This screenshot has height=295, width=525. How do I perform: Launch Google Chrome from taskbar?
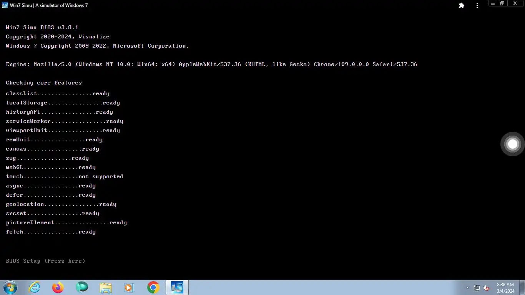pos(153,287)
